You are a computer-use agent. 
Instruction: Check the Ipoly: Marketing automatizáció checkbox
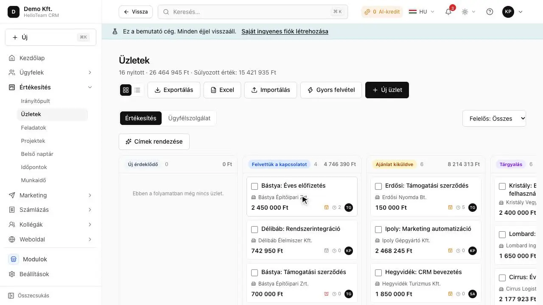coord(378,230)
